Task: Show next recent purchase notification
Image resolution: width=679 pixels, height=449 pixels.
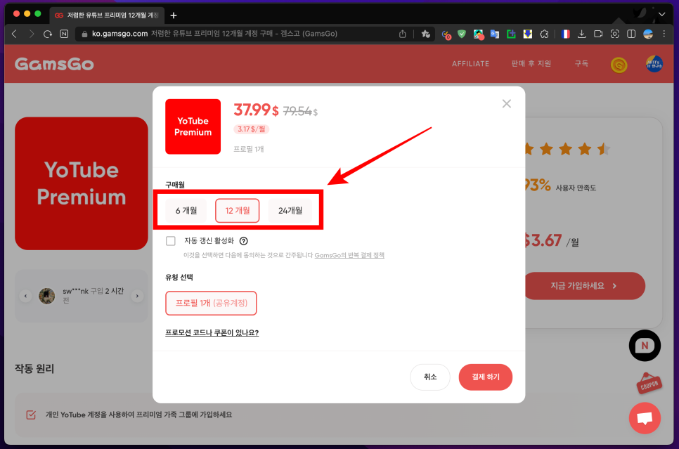Action: click(x=137, y=296)
